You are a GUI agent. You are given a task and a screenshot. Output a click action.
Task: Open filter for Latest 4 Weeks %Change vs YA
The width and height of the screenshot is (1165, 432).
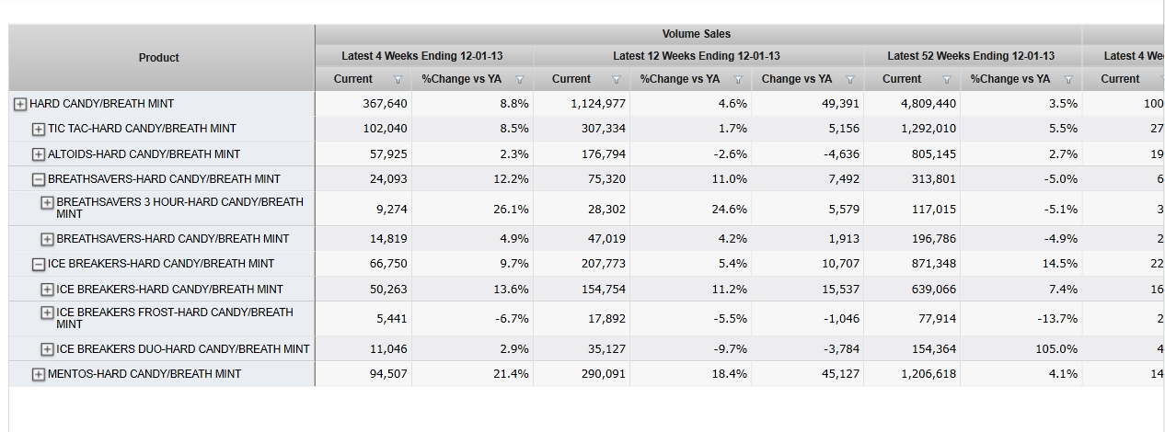[x=519, y=80]
